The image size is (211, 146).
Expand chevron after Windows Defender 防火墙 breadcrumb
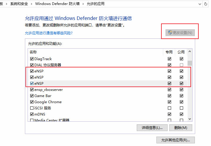83,4
